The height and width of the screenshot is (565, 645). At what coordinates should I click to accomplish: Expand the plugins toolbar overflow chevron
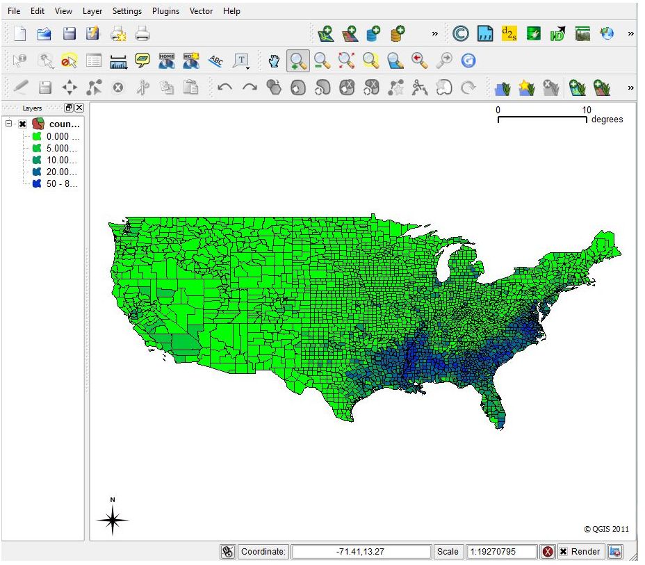point(630,34)
